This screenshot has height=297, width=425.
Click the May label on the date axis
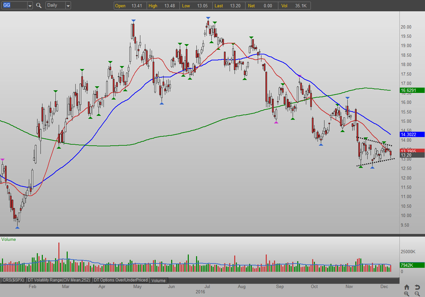point(137,287)
